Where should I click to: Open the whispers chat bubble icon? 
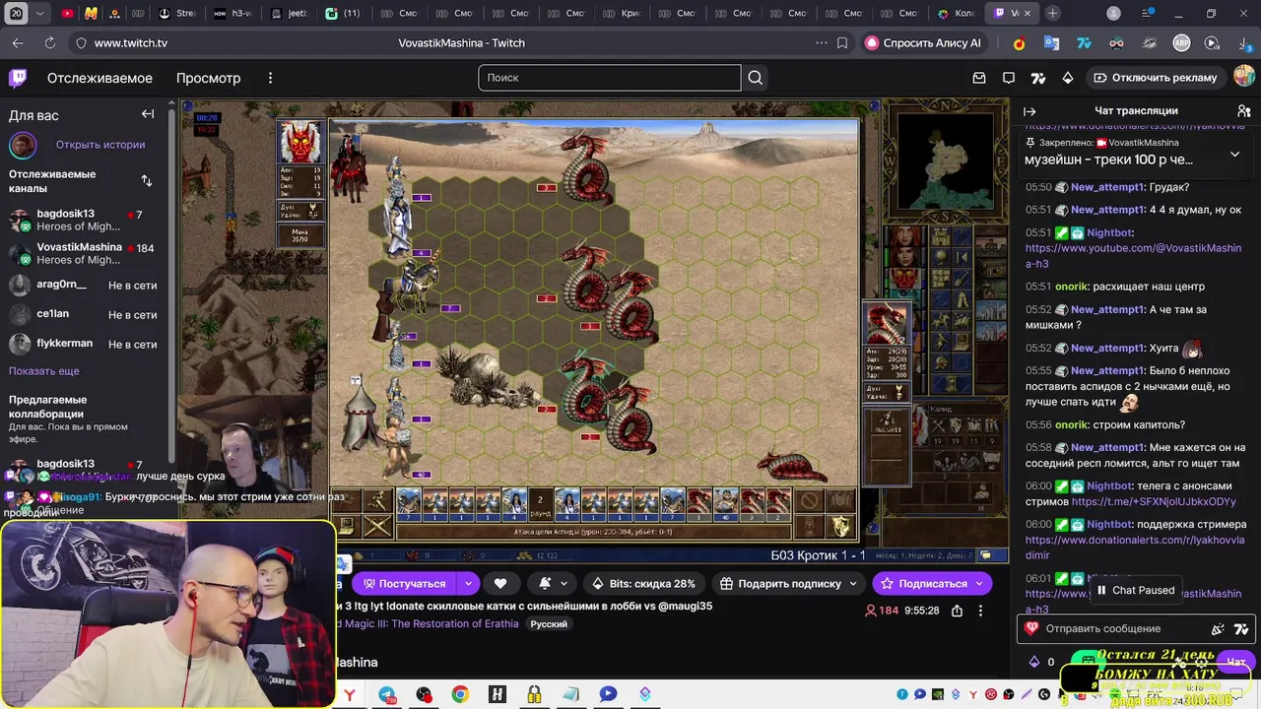coord(1009,78)
